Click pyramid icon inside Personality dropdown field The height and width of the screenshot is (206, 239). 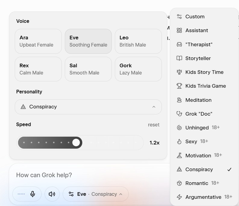pyautogui.click(x=23, y=107)
